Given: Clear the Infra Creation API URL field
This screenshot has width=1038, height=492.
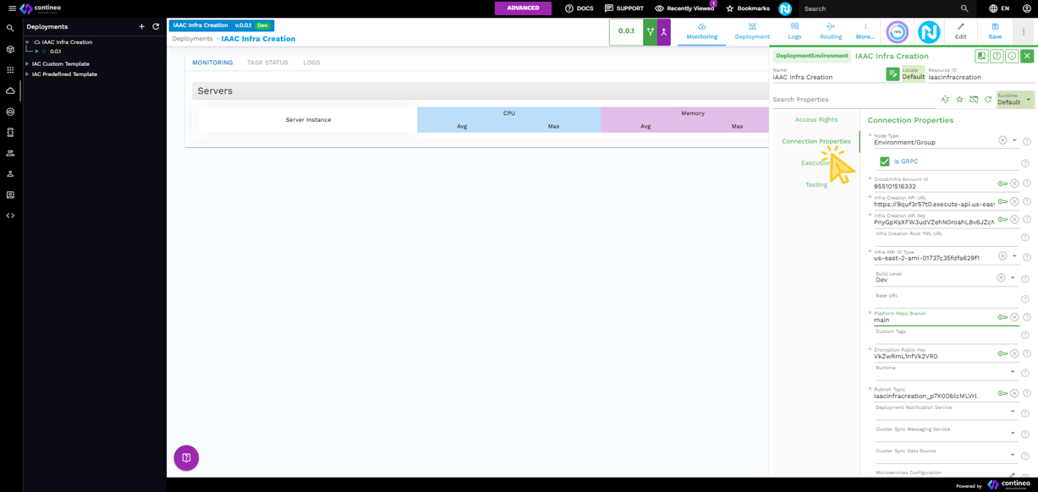Looking at the screenshot, I should coord(1014,202).
